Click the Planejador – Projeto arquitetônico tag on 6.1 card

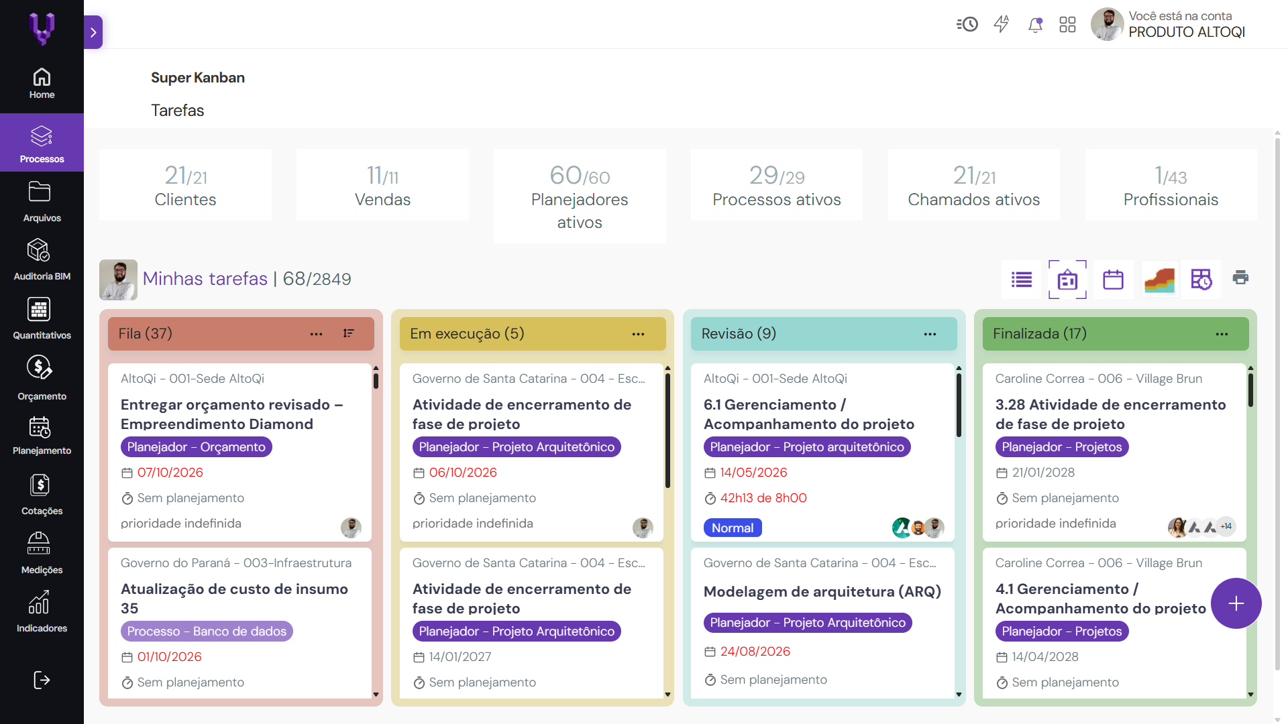tap(806, 447)
